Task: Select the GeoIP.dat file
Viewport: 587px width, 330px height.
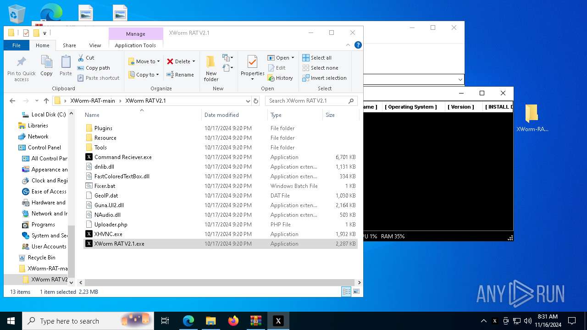Action: (106, 196)
